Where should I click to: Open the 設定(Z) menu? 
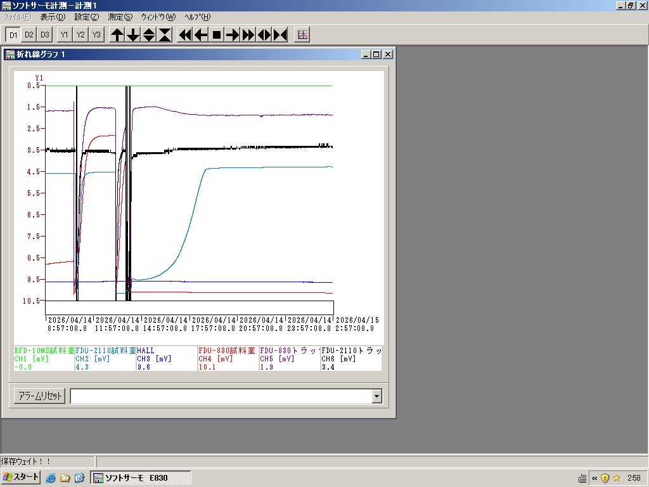pos(86,17)
